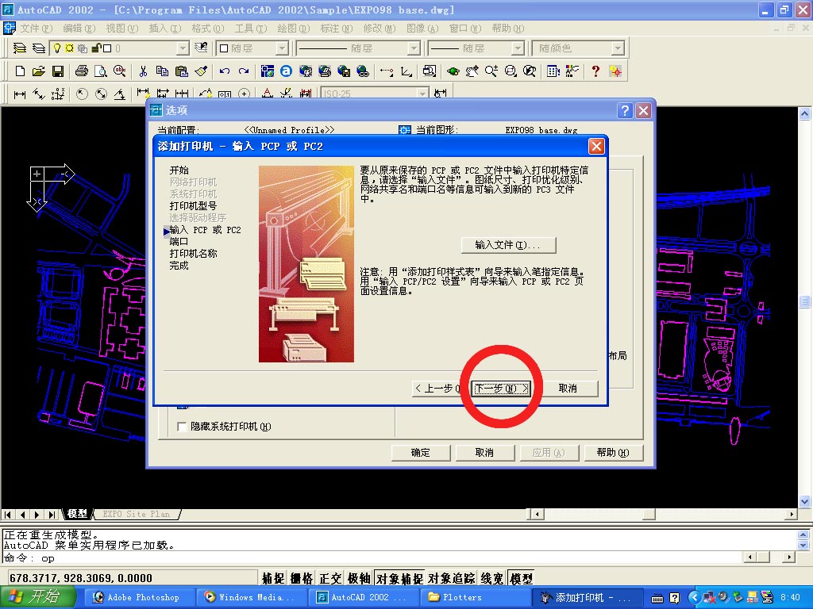813x609 pixels.
Task: Click 上一步 to go back
Action: point(437,389)
